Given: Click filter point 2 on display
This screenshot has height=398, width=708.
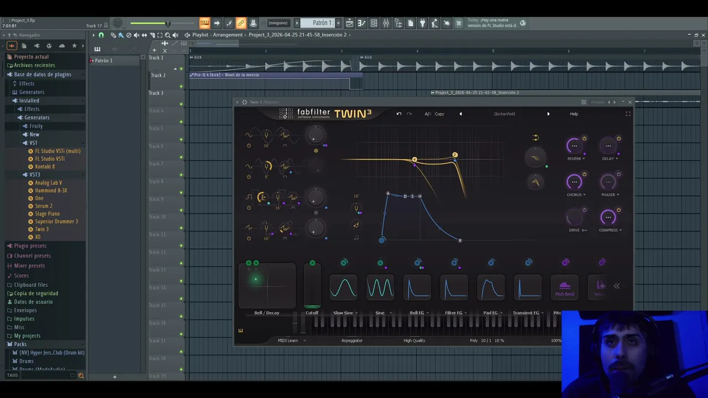Looking at the screenshot, I should point(455,155).
